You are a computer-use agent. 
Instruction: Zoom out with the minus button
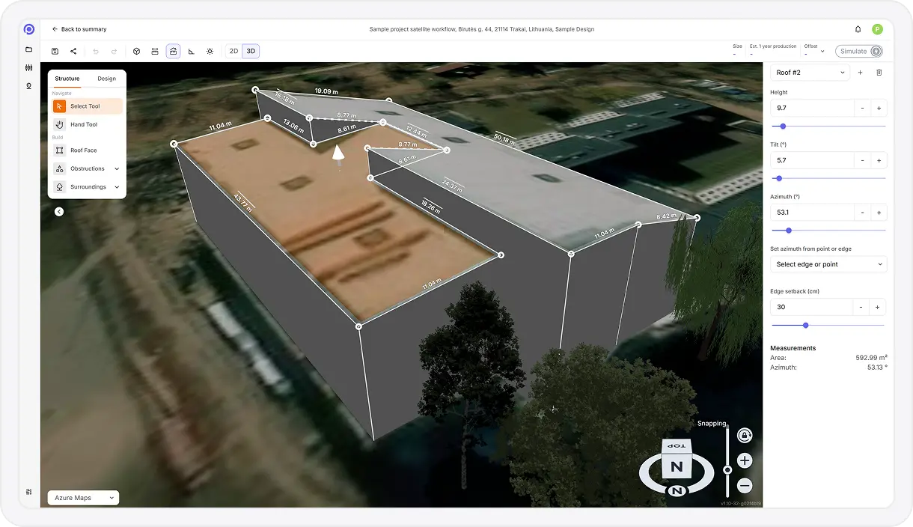[745, 485]
